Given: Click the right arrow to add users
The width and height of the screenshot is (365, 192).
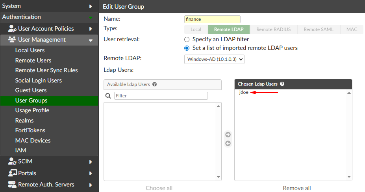Looking at the screenshot, I should (x=228, y=135).
